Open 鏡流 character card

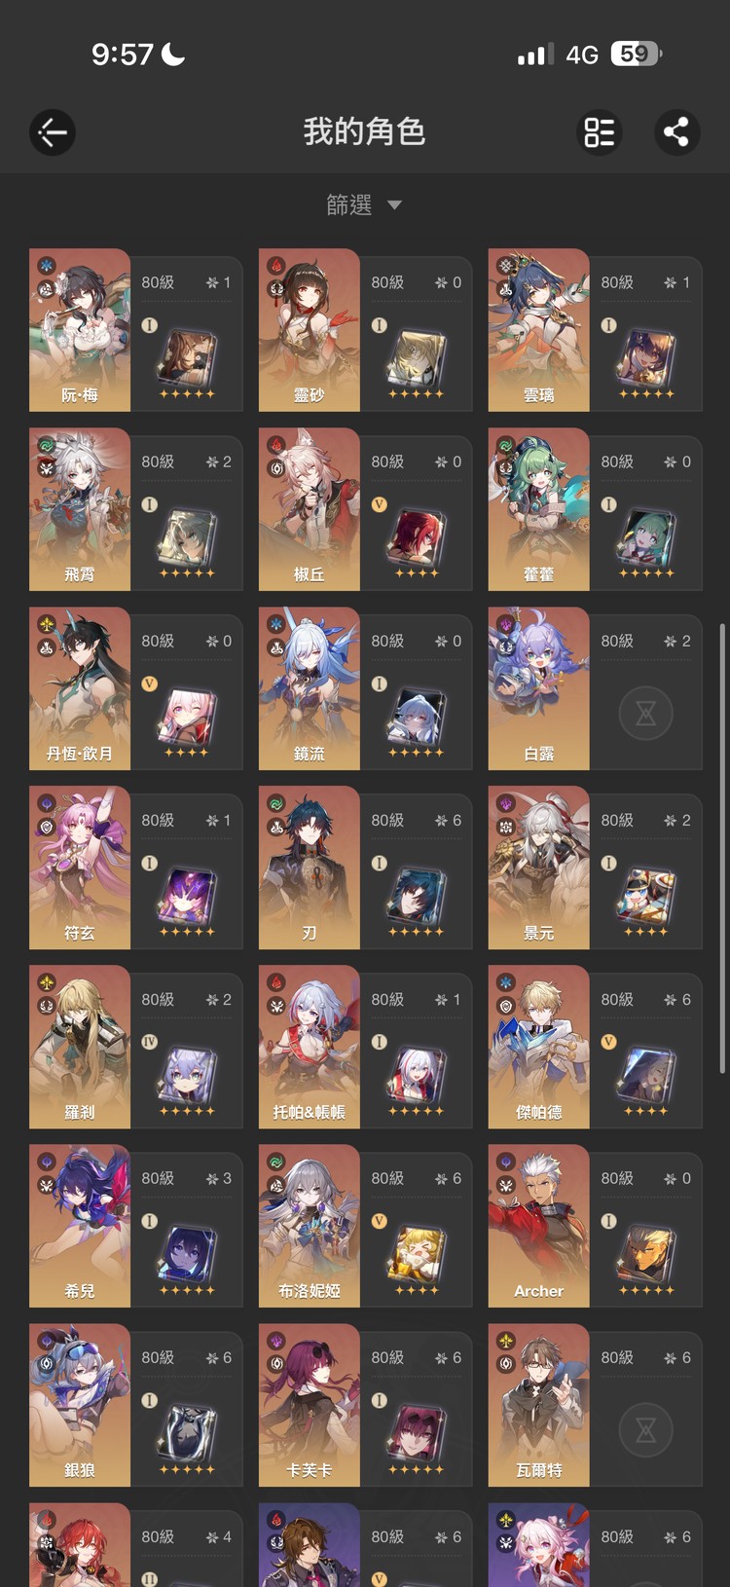tap(365, 688)
